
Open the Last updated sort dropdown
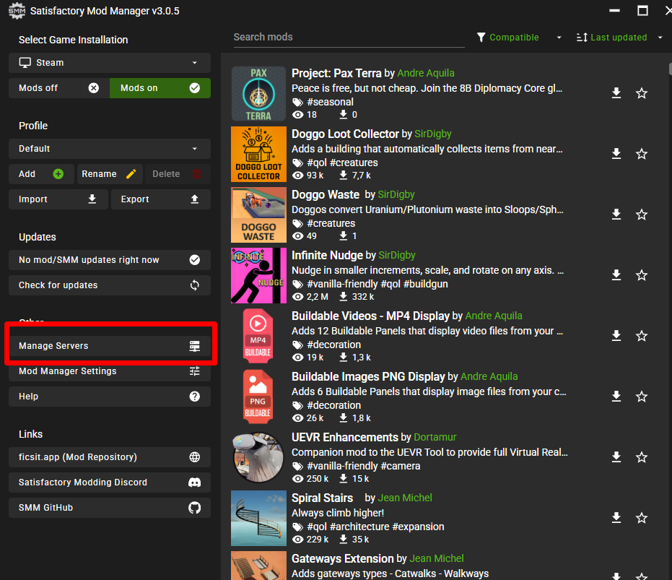coord(619,38)
